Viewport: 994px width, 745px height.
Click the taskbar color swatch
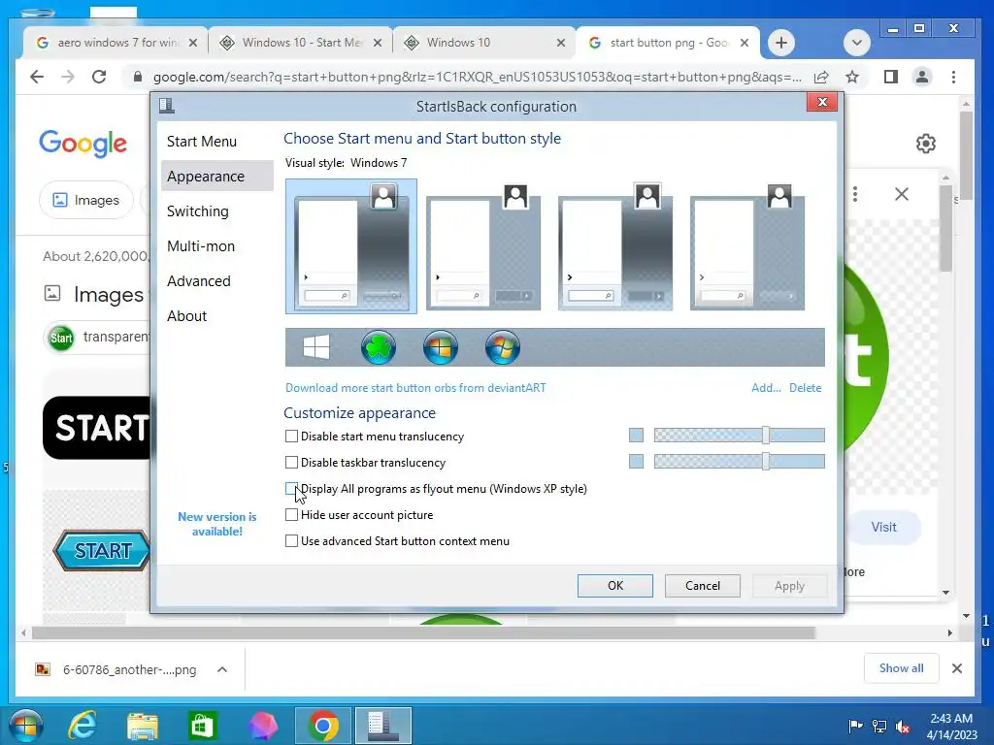[636, 461]
